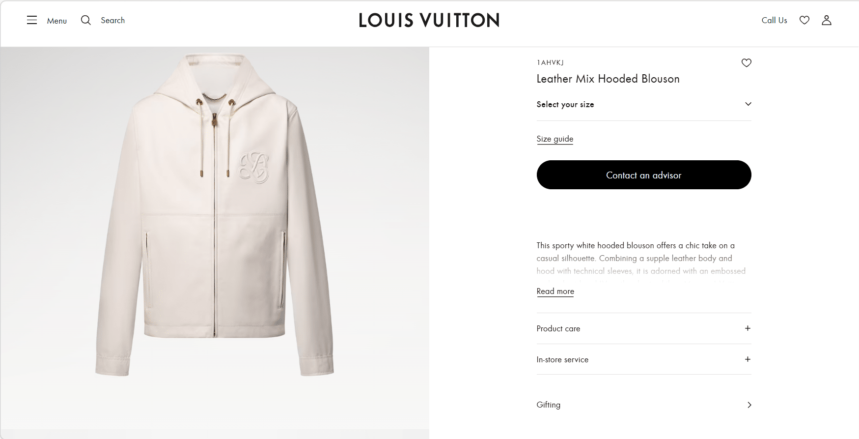Viewport: 859px width, 439px height.
Task: Click Contact an advisor button
Action: click(x=643, y=175)
